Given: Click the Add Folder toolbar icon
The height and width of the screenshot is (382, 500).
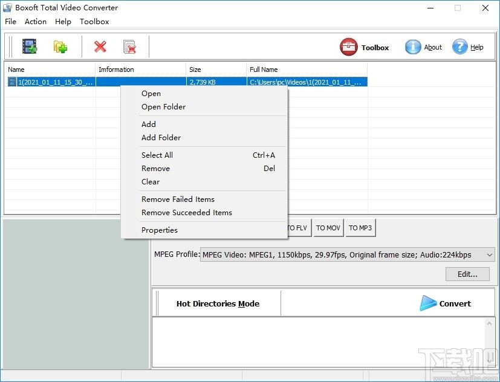Looking at the screenshot, I should coord(60,47).
